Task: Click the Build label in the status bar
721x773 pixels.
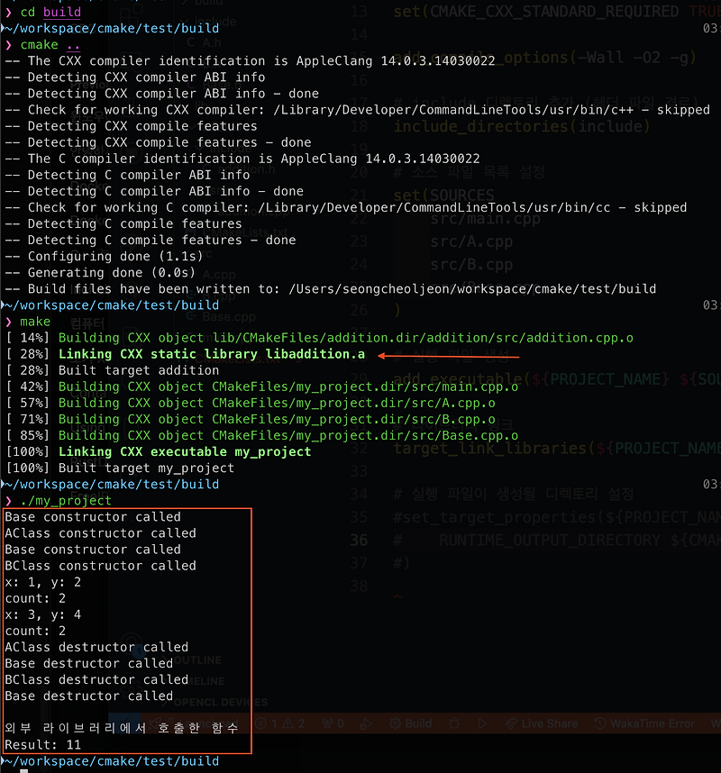Action: [x=416, y=723]
